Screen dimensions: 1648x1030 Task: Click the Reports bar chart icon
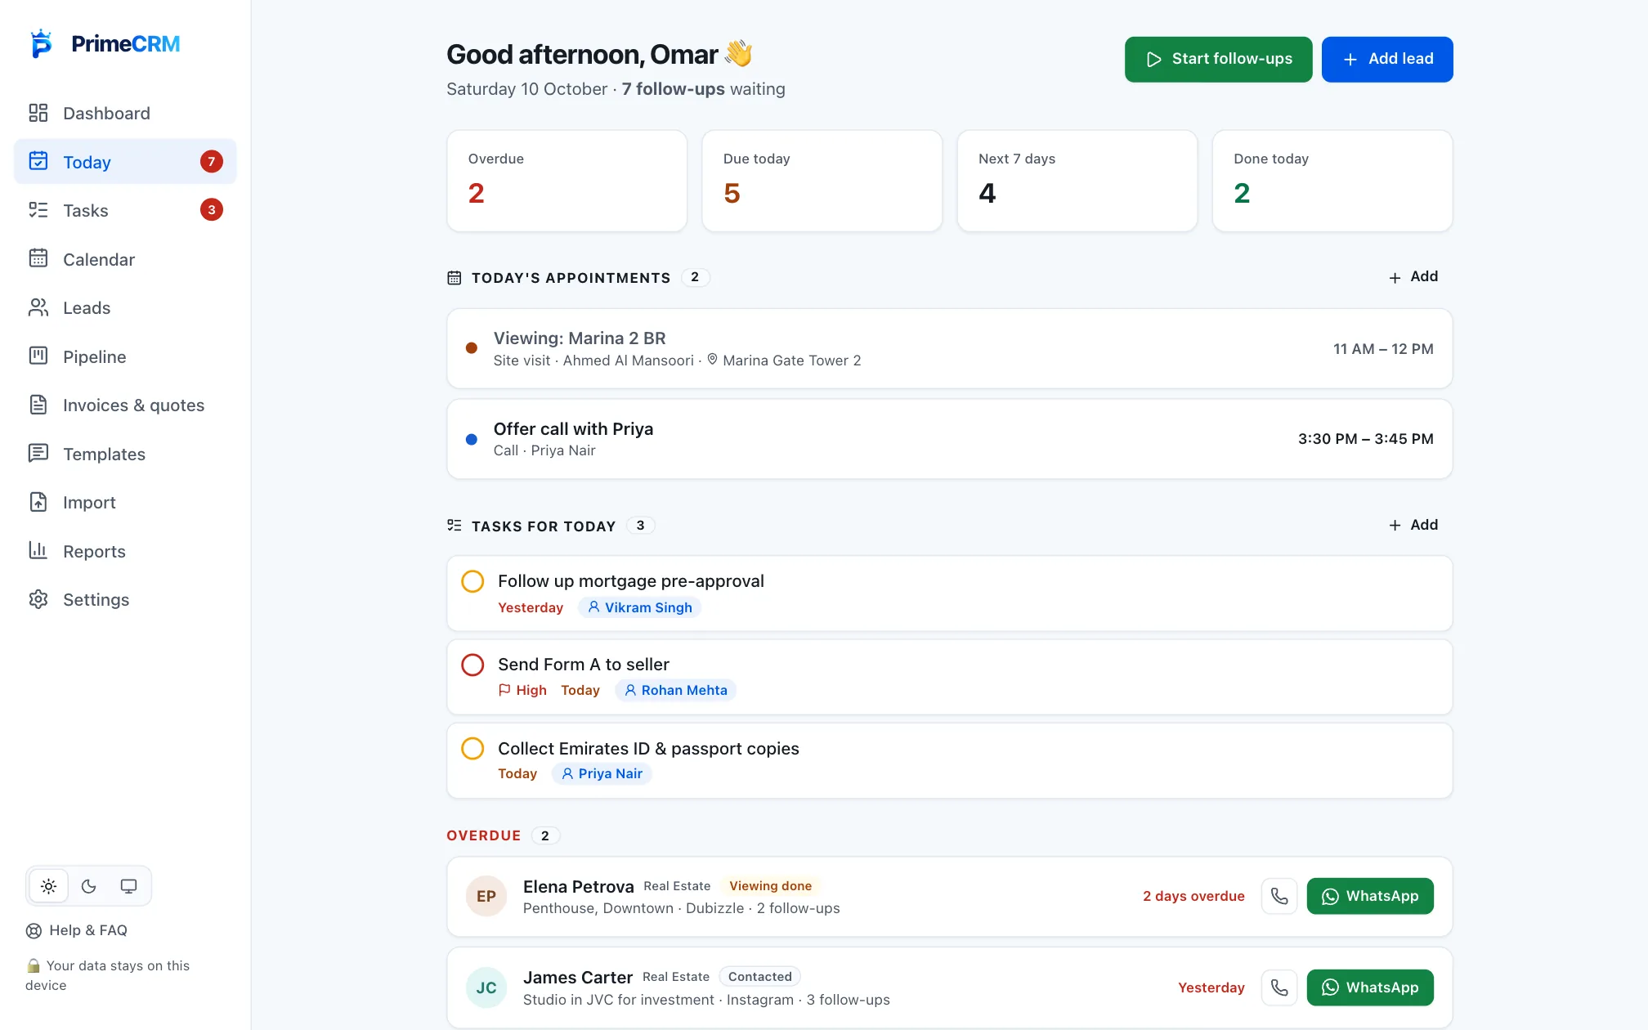tap(38, 551)
